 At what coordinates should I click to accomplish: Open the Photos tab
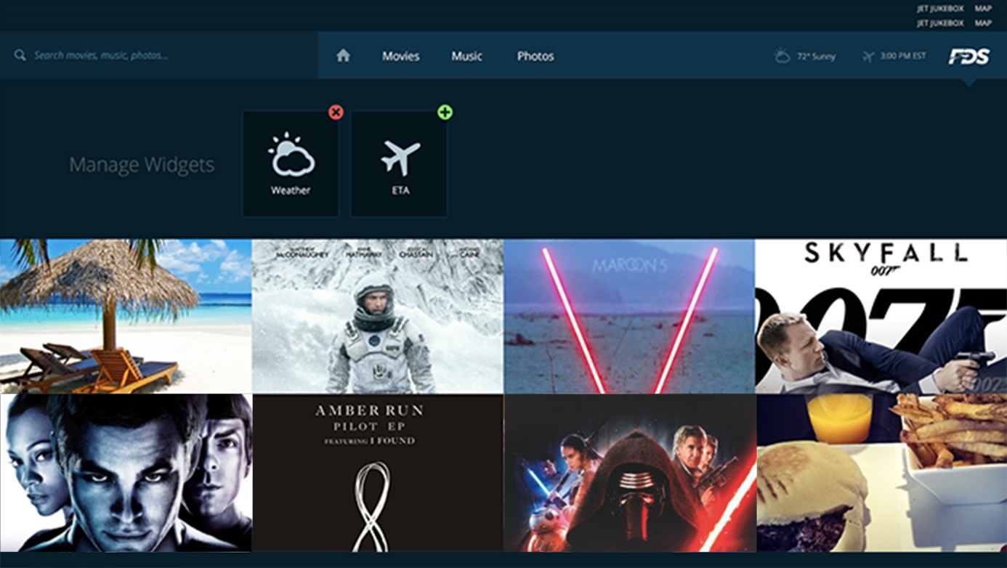tap(535, 56)
